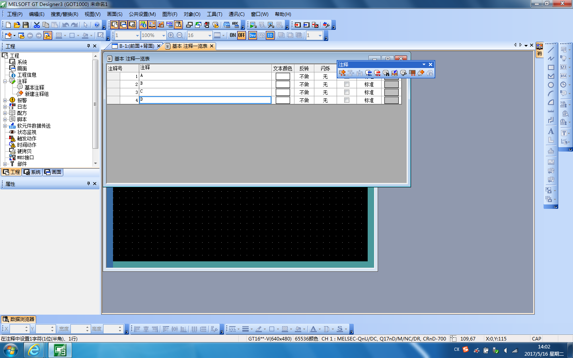
Task: Tick the checkbox in comment row 2
Action: pos(347,84)
